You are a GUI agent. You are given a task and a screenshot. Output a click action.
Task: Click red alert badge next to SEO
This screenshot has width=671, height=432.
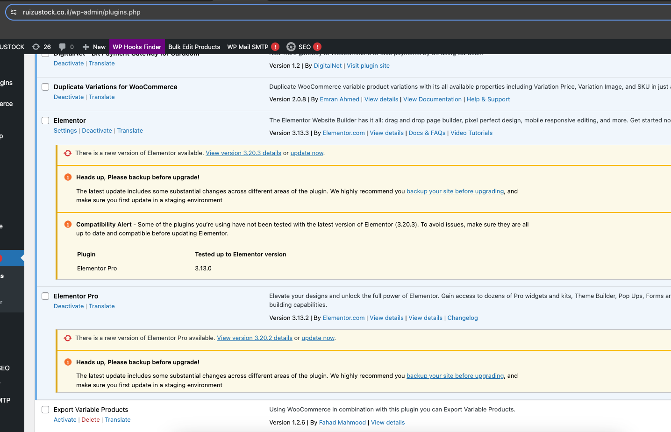[x=317, y=47]
